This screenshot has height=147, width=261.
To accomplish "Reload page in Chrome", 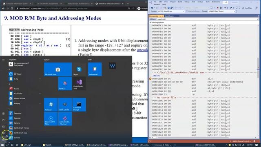I will (x=12, y=8).
